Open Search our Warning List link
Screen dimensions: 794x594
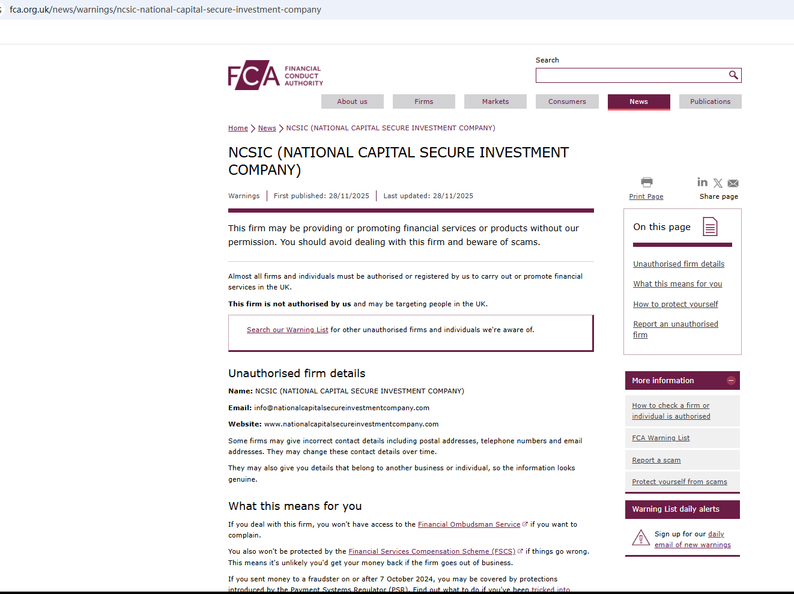[288, 330]
